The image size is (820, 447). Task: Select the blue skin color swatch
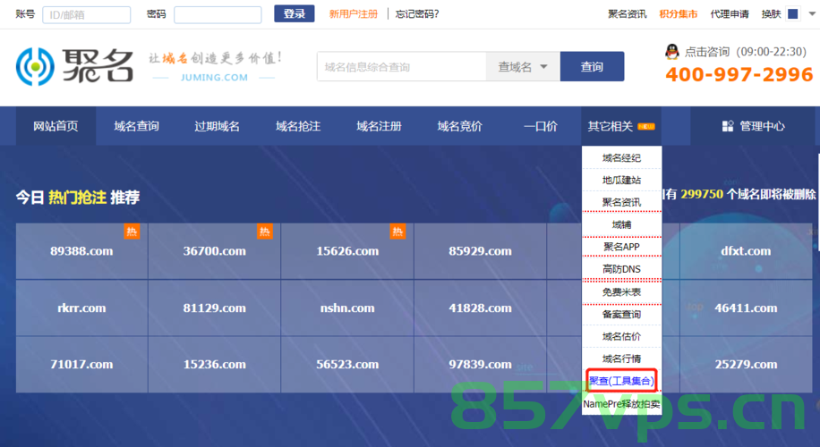793,14
